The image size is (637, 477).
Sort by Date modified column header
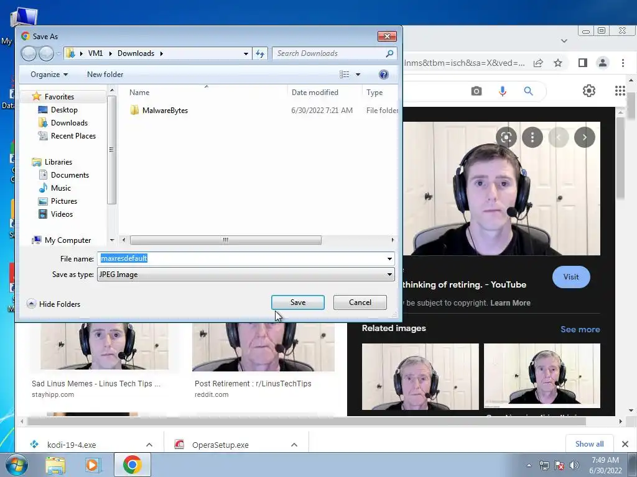tap(315, 93)
